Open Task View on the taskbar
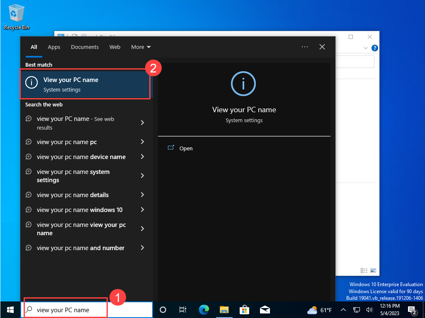 [183, 310]
